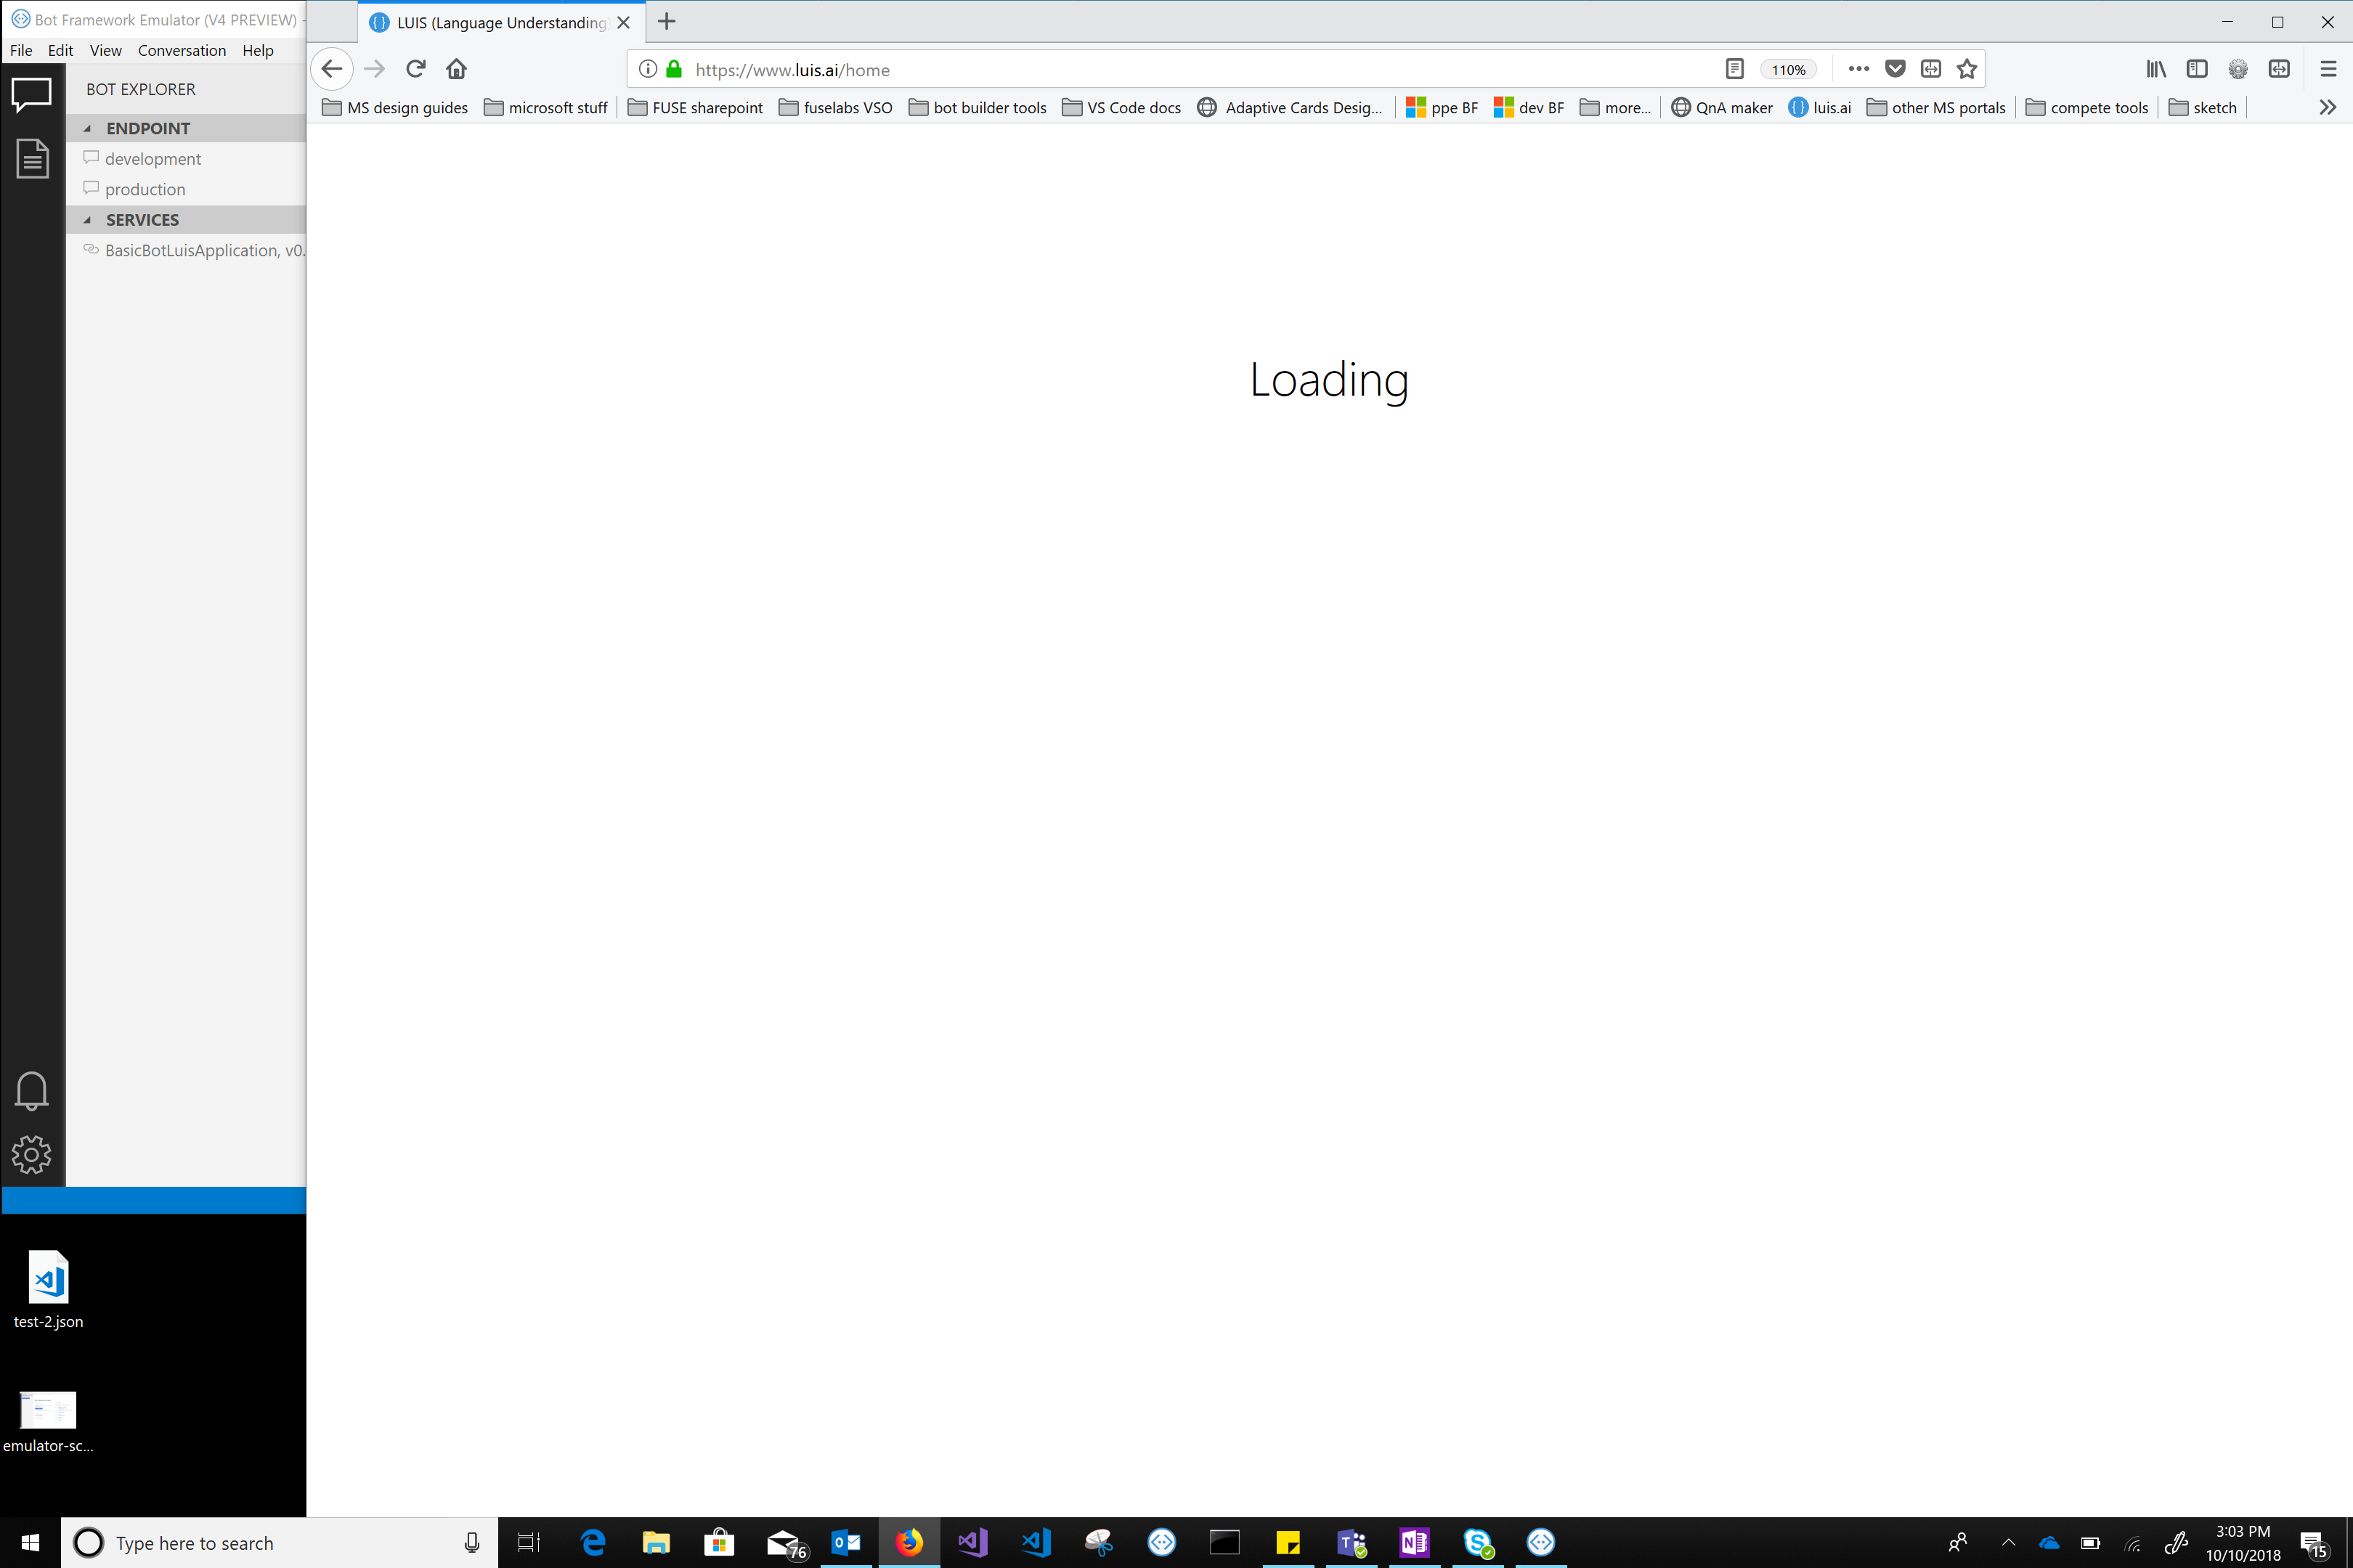
Task: Select test-2.json on the desktop
Action: click(47, 1290)
